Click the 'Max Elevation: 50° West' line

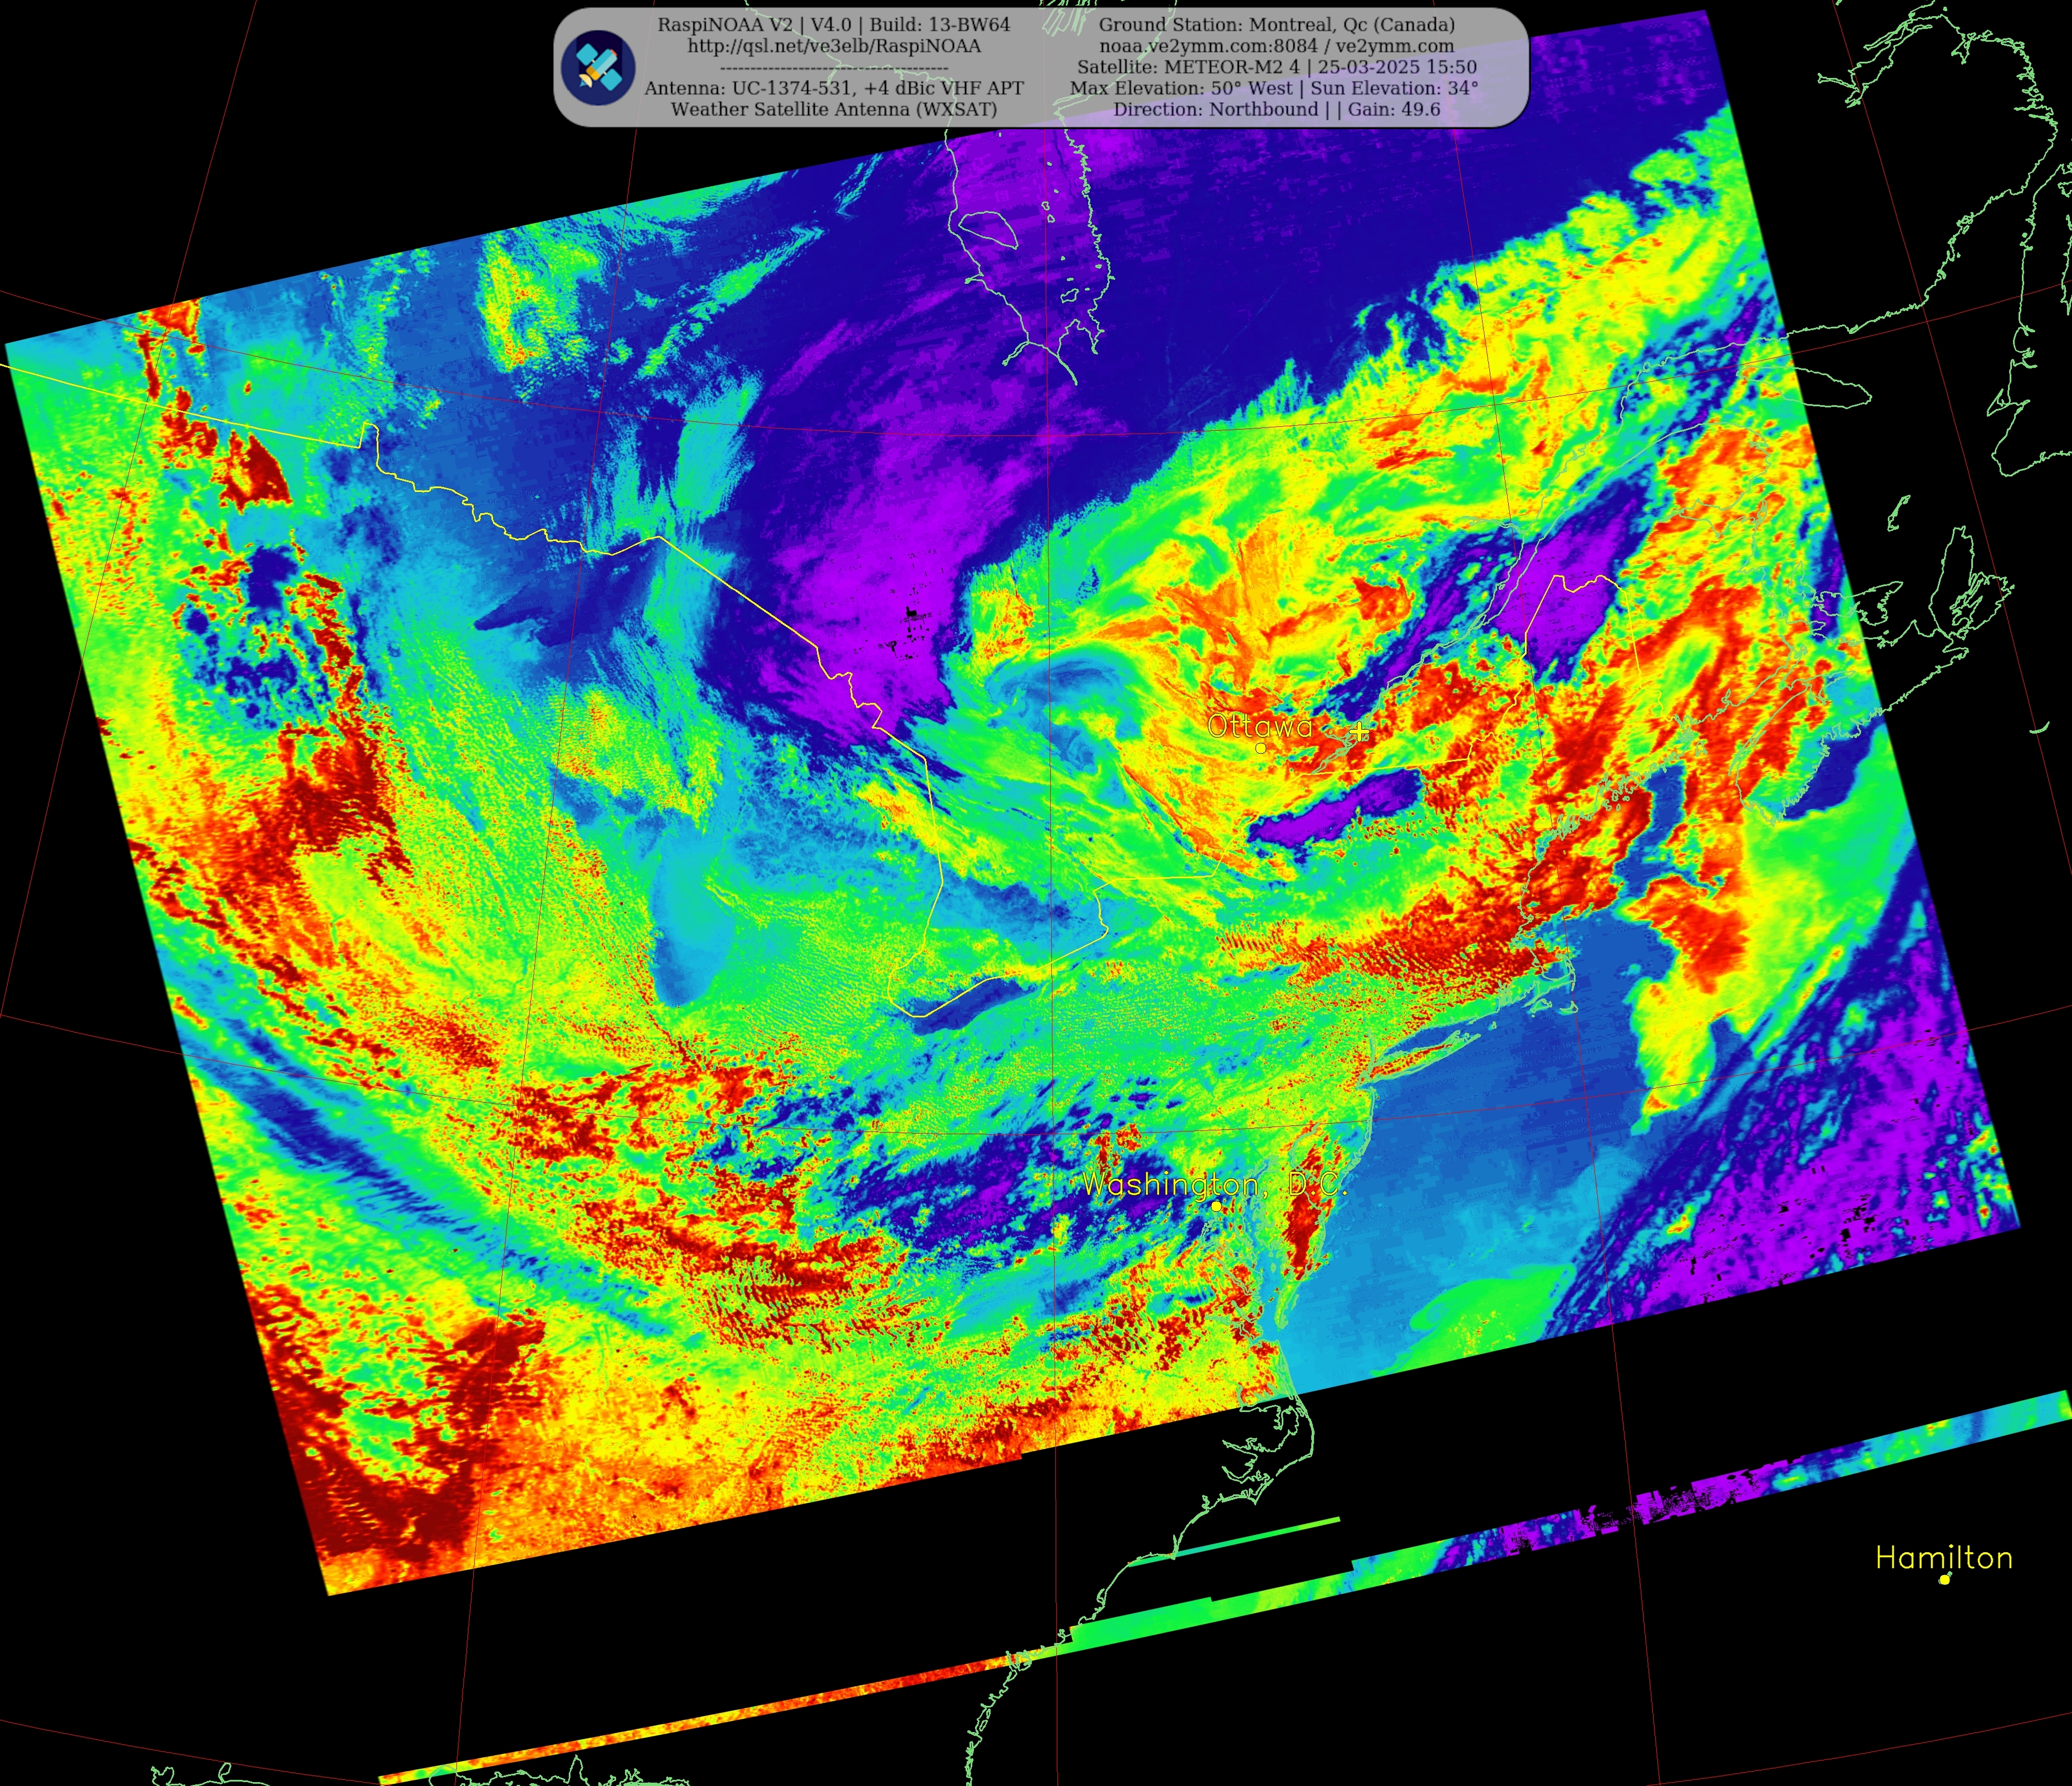pyautogui.click(x=1274, y=88)
